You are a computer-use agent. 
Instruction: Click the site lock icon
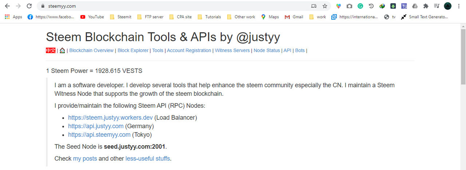click(43, 6)
